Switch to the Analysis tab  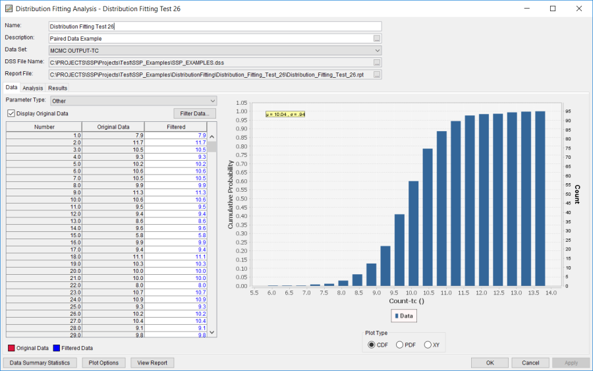[32, 88]
